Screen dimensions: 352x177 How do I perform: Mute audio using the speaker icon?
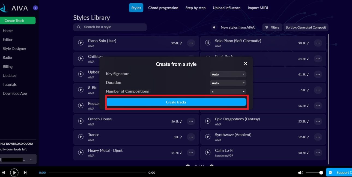(300, 172)
